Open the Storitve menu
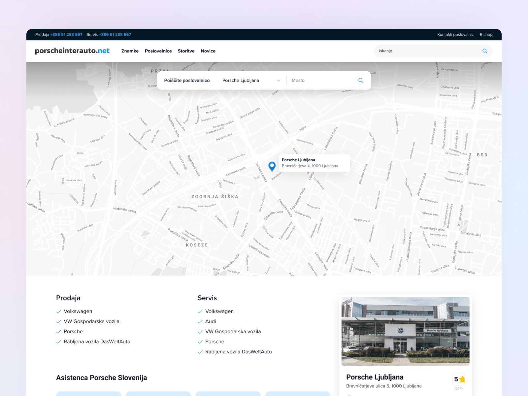 tap(186, 51)
